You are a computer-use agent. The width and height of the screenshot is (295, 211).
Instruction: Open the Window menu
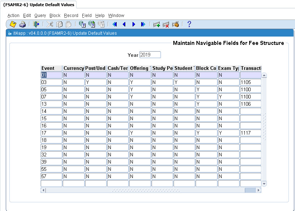(116, 16)
